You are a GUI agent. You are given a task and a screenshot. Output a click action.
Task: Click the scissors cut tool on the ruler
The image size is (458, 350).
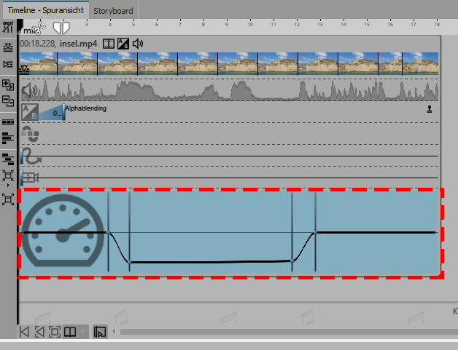(x=39, y=28)
